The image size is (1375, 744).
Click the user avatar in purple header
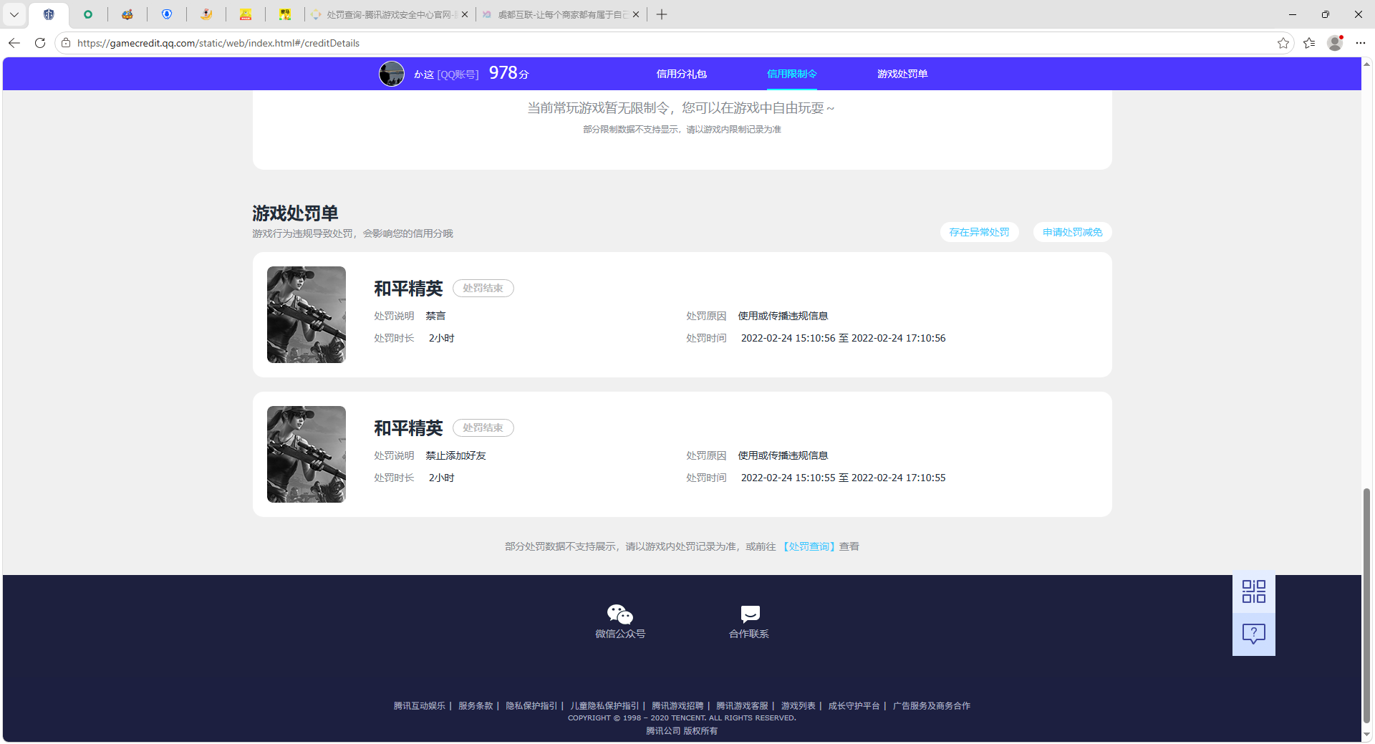coord(392,74)
